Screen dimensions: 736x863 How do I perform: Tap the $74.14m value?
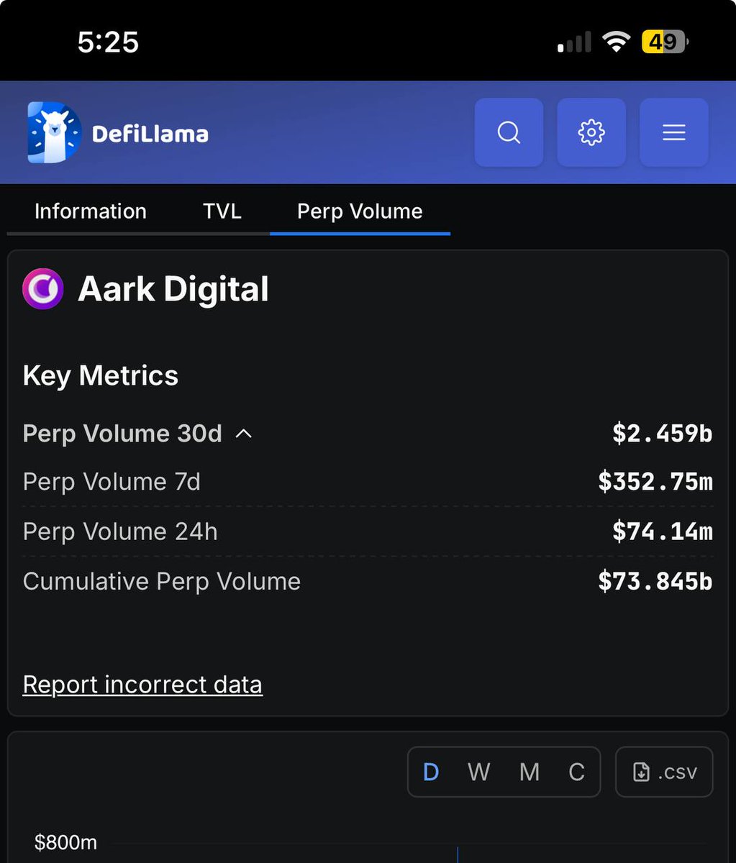(x=663, y=531)
